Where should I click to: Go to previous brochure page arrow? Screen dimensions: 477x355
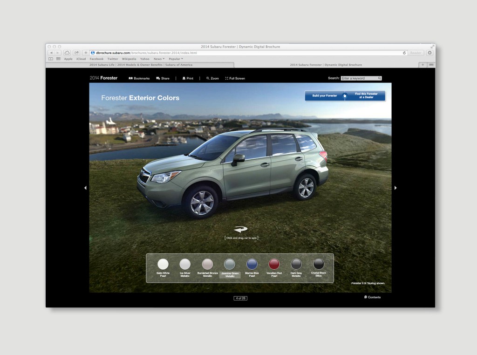85,188
